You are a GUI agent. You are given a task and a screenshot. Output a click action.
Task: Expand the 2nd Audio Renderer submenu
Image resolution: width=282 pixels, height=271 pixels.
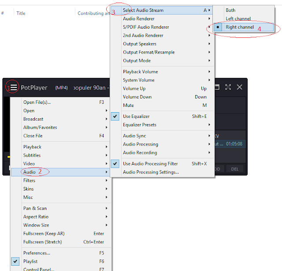(x=162, y=35)
